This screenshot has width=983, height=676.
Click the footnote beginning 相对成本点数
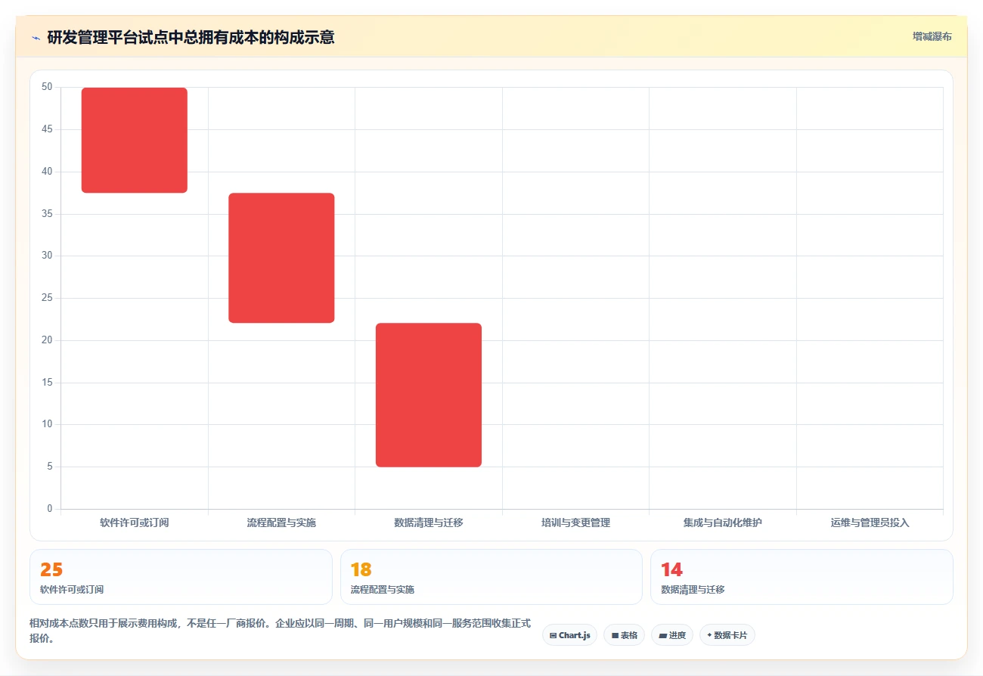click(x=280, y=631)
